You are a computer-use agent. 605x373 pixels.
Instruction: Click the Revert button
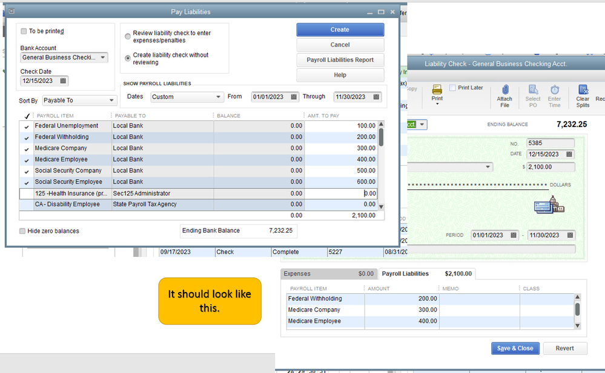(x=565, y=348)
